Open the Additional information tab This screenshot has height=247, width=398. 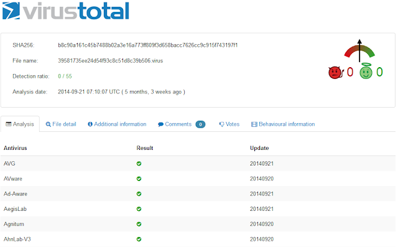(117, 124)
